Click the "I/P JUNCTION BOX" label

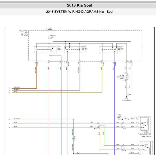point(24,33)
